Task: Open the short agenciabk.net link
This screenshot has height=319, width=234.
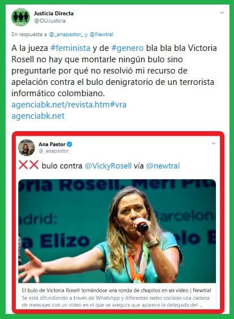Action: point(38,116)
